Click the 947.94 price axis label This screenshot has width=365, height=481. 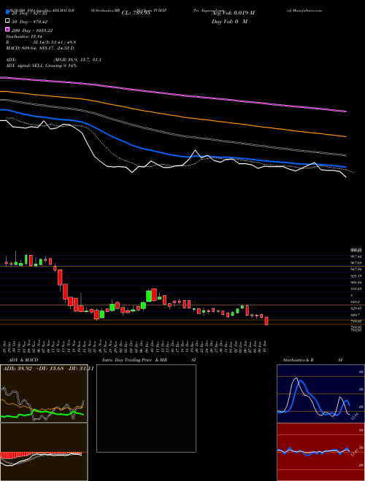356,270
